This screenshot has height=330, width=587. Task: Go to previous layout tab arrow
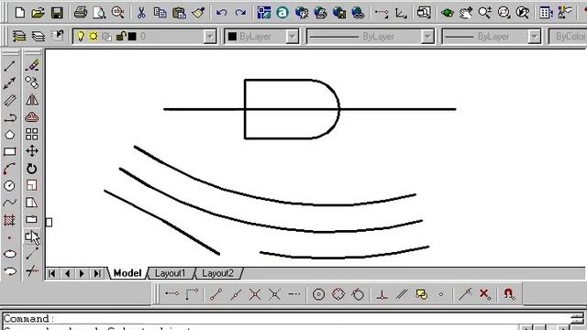click(x=67, y=274)
